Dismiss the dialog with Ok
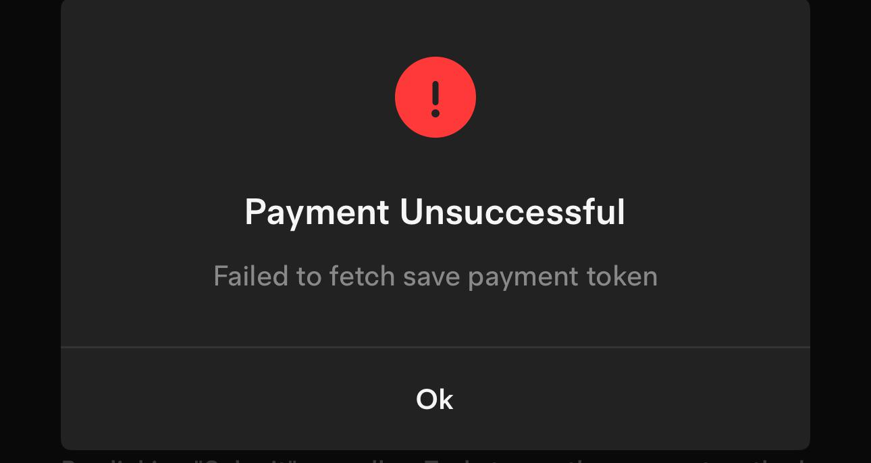 (x=435, y=399)
